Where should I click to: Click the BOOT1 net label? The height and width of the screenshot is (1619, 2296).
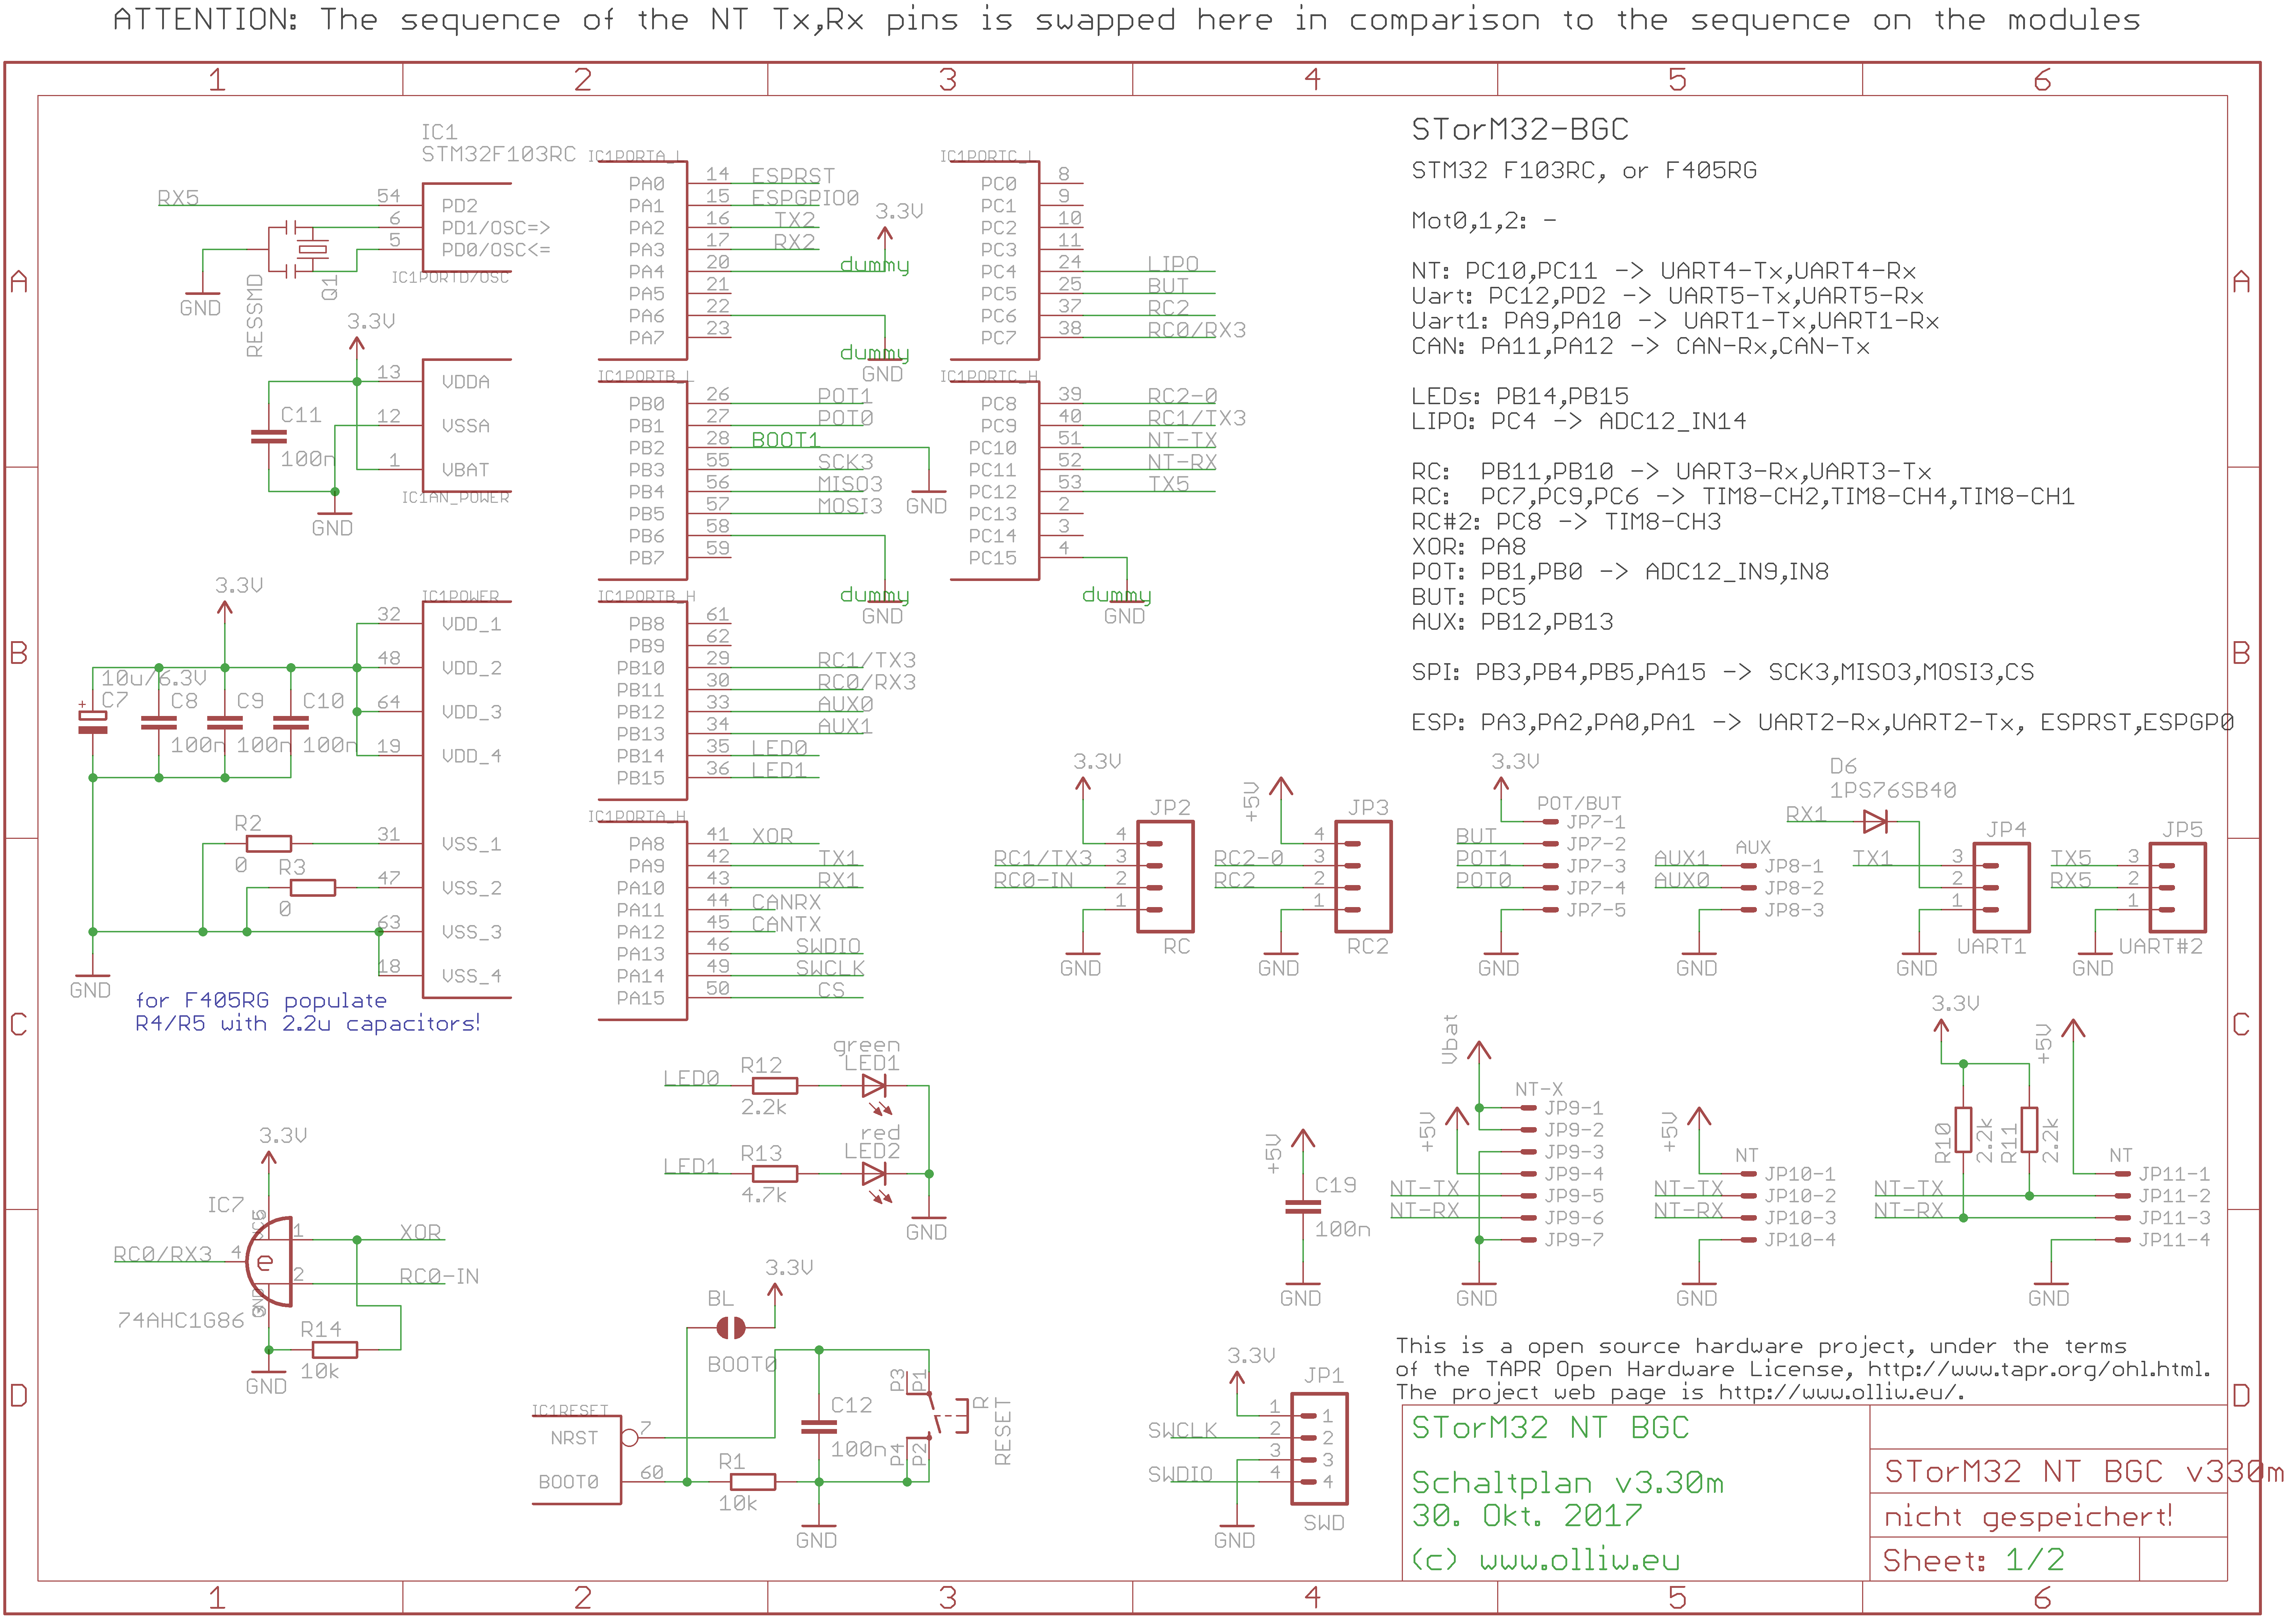785,440
